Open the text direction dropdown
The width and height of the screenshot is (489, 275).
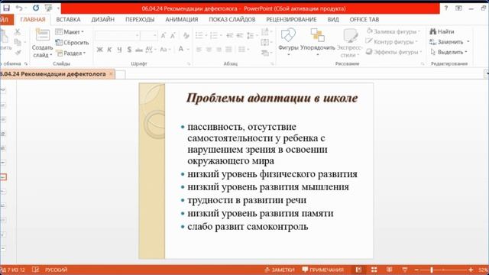click(267, 32)
